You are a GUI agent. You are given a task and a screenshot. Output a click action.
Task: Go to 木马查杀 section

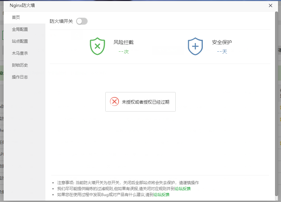coord(25,53)
